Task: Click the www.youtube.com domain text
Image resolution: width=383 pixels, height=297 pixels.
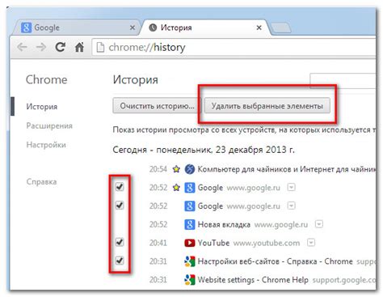Action: [x=267, y=243]
